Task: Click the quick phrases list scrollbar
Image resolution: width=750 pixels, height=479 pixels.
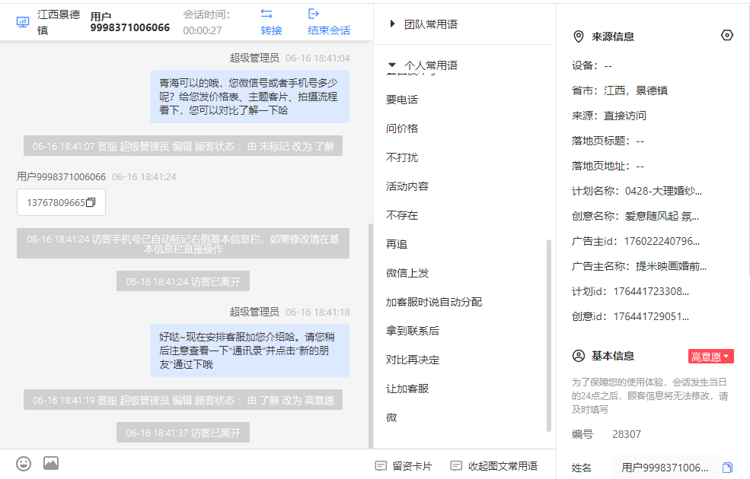Action: coord(549,335)
